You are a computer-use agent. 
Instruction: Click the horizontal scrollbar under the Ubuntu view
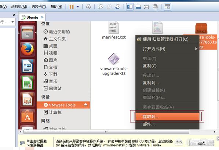pyautogui.click(x=106, y=132)
